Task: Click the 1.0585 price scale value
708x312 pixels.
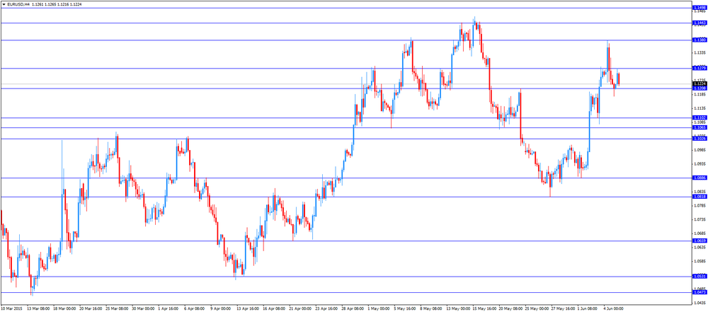Action: 699,261
